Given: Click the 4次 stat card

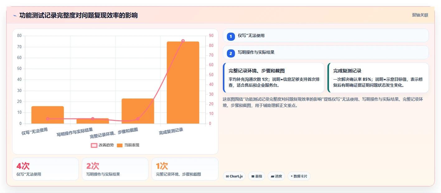Looking at the screenshot, I should (x=45, y=169).
